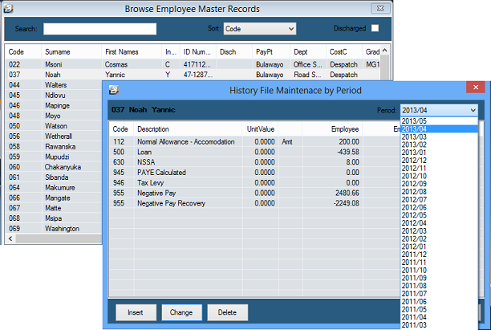The height and width of the screenshot is (330, 491).
Task: Click the ID Num column header
Action: tap(197, 51)
